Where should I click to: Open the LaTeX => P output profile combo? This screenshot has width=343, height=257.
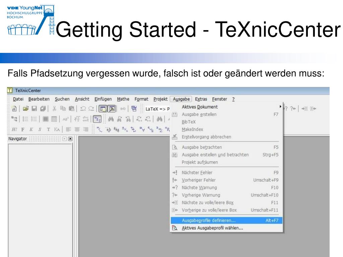pyautogui.click(x=157, y=109)
